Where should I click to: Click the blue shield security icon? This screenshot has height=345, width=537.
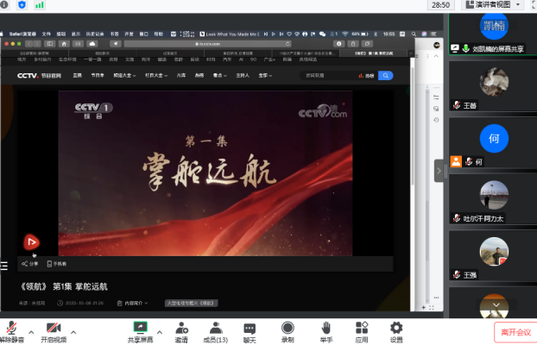coord(22,5)
